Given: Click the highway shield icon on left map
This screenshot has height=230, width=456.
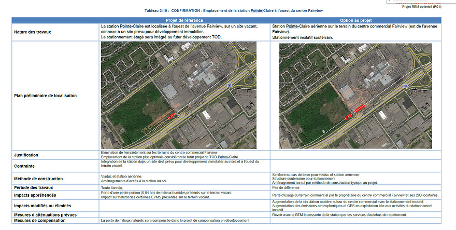Looking at the screenshot, I should point(229,85).
